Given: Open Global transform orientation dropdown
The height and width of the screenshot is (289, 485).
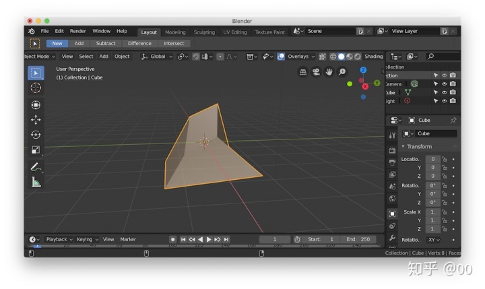Looking at the screenshot, I should click(x=156, y=57).
